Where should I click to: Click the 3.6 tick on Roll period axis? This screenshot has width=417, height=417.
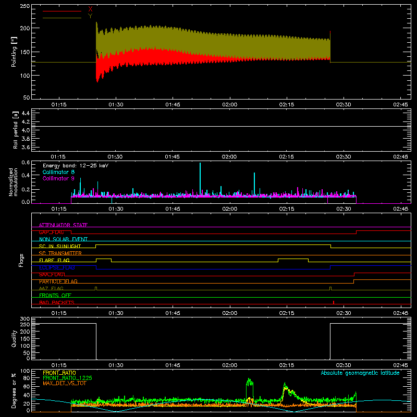26,148
